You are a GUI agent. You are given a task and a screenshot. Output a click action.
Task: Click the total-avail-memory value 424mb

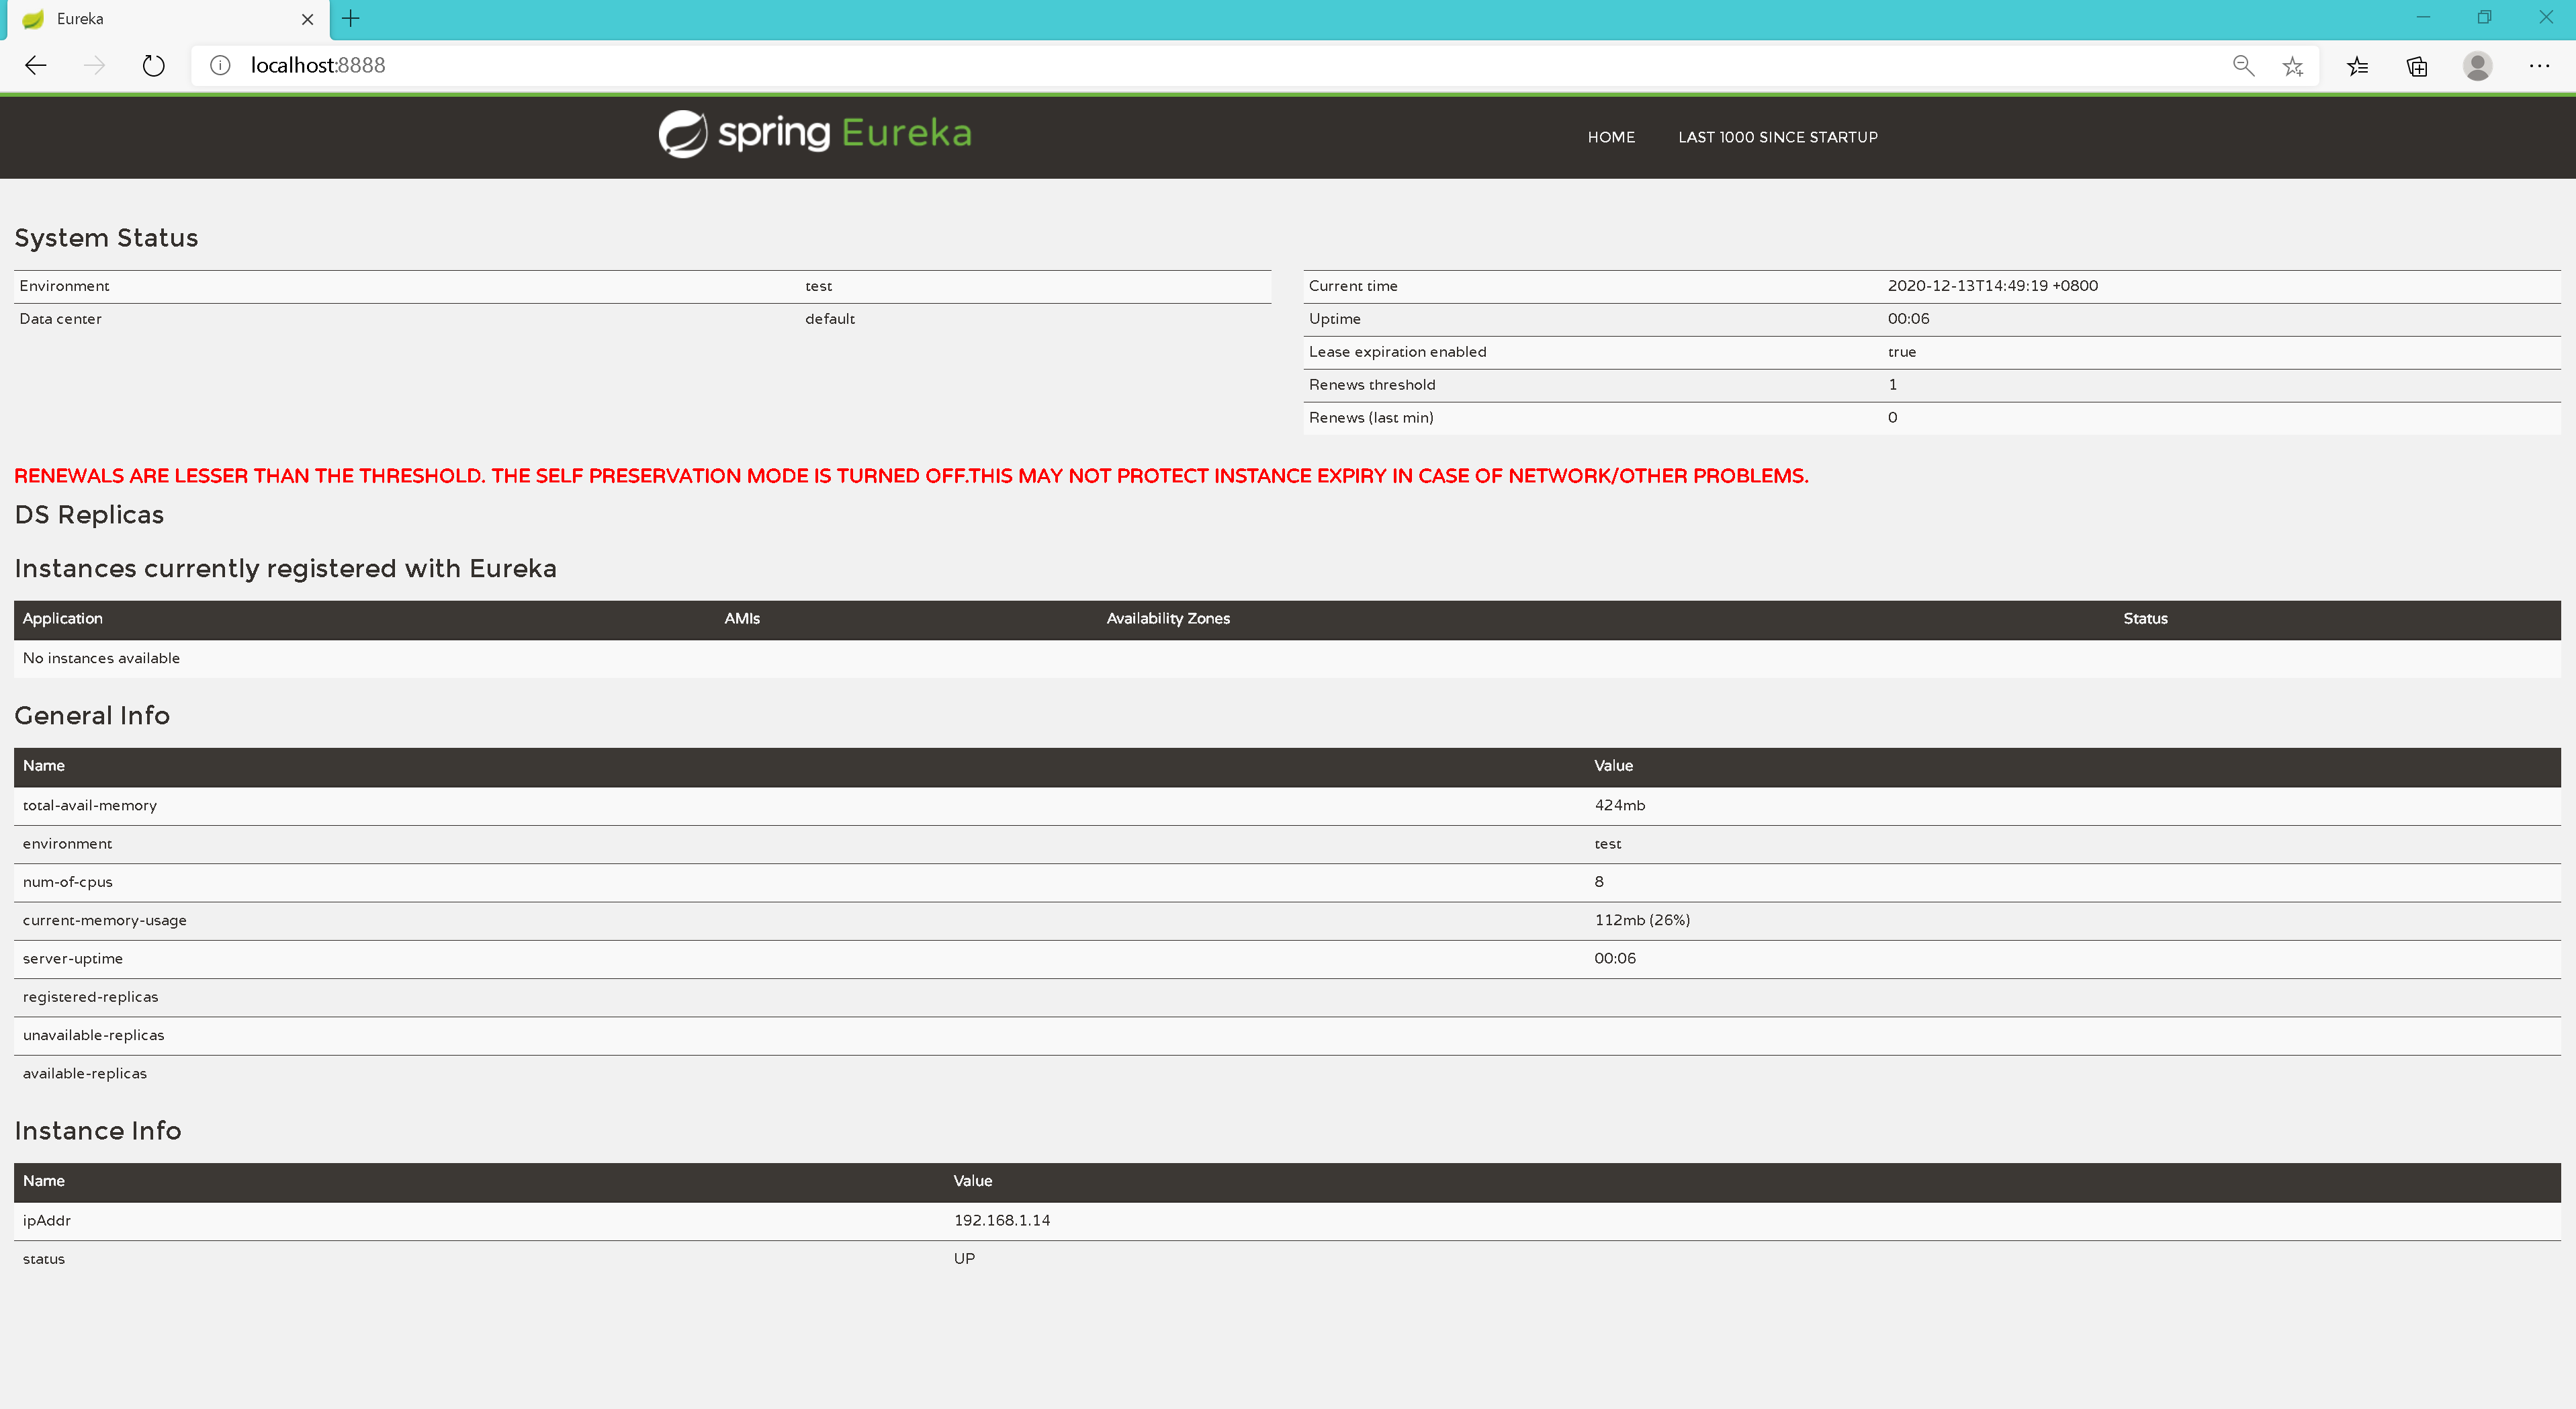click(1619, 806)
